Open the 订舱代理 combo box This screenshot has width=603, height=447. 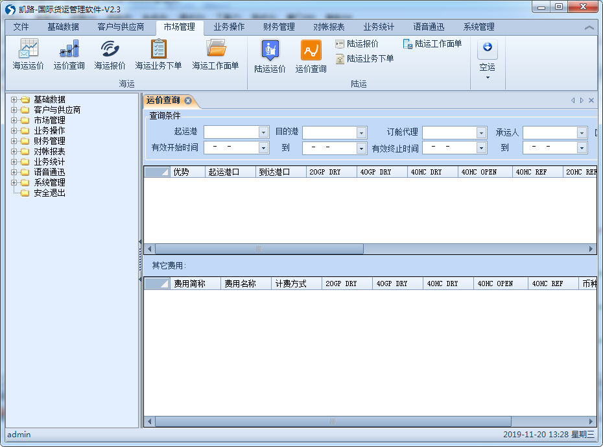pyautogui.click(x=481, y=132)
